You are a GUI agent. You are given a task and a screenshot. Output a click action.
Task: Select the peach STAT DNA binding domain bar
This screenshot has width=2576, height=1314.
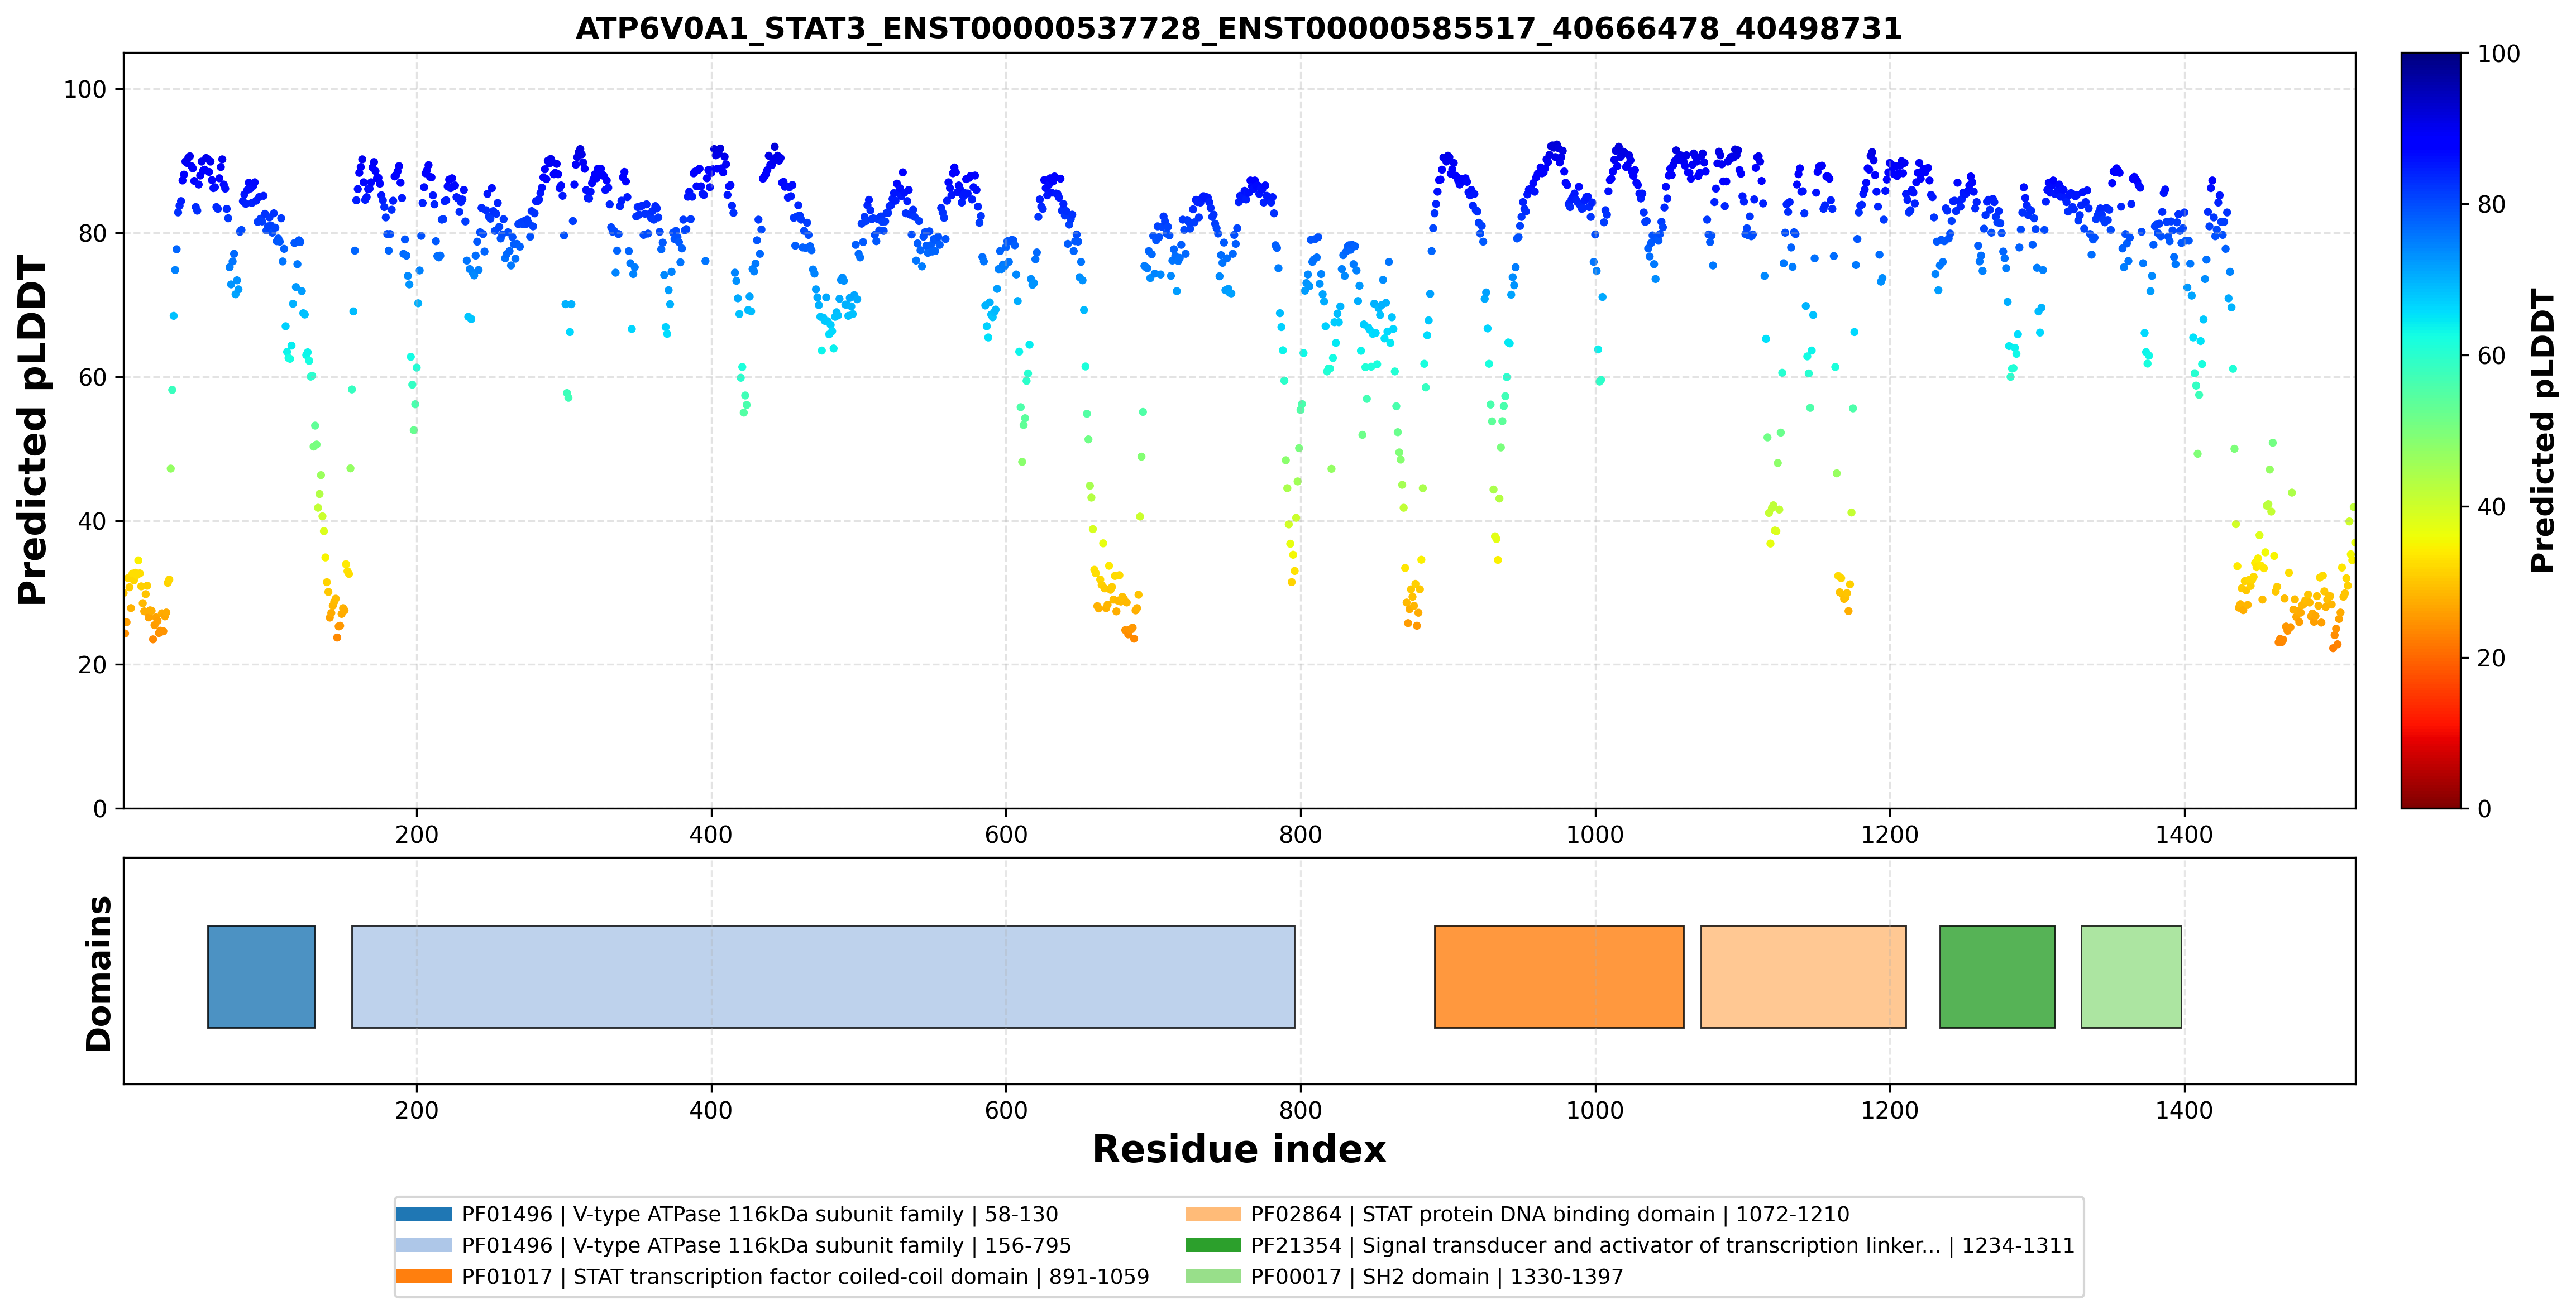(1803, 976)
